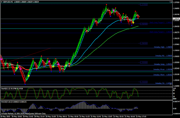
Task: Click the 21 May 10:16 time label
Action: click(73, 117)
